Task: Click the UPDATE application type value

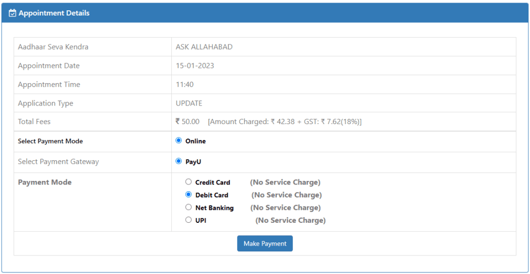Action: [x=189, y=103]
